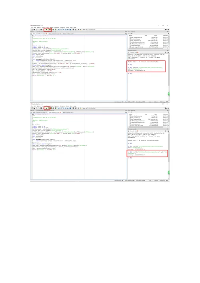Click Permissions RW entry in lower status bar
200x283 pixels.
(x=119, y=181)
